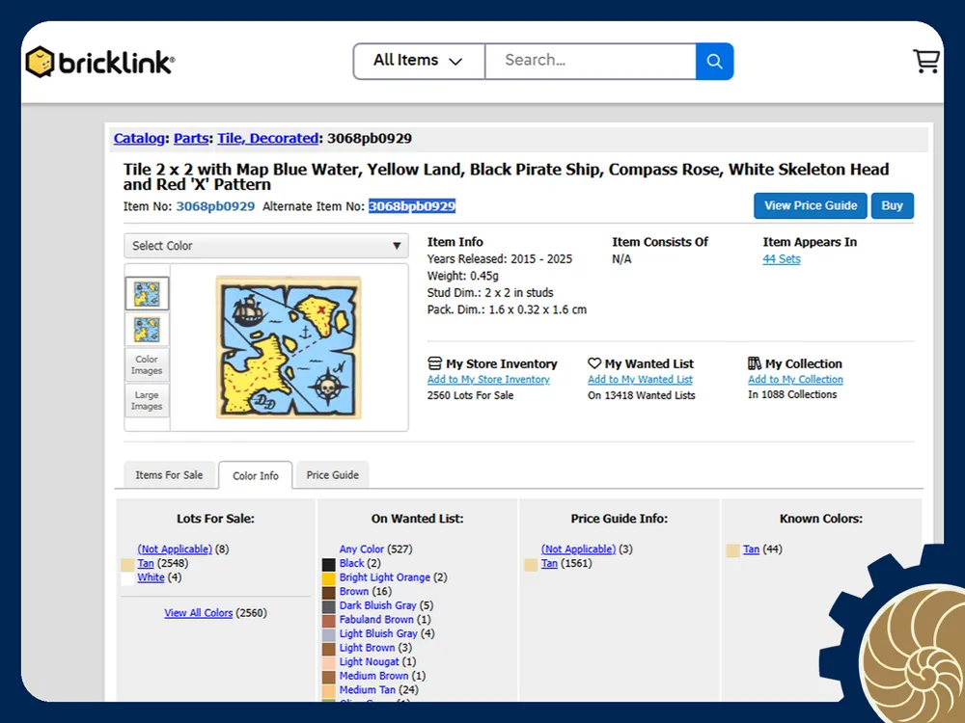Click the yellow brick in the header logo
Viewport: 965px width, 723px height.
tap(38, 60)
